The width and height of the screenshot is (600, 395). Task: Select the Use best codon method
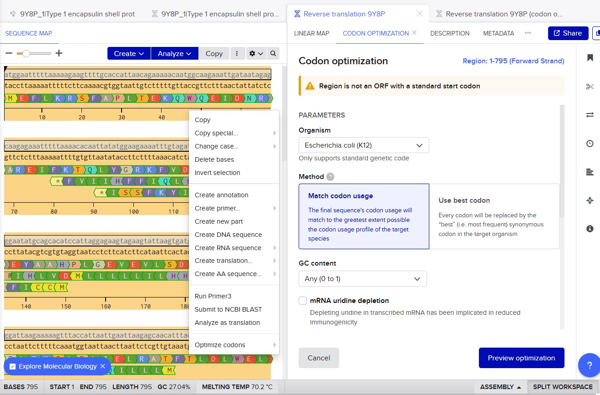[494, 216]
